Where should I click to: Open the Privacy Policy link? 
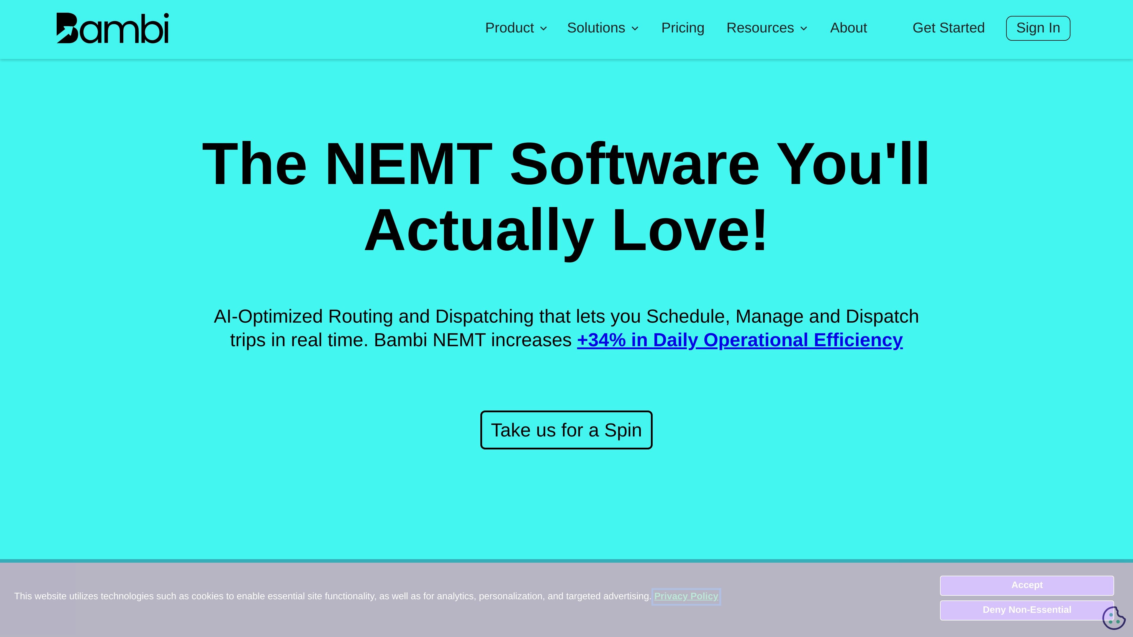pyautogui.click(x=686, y=596)
